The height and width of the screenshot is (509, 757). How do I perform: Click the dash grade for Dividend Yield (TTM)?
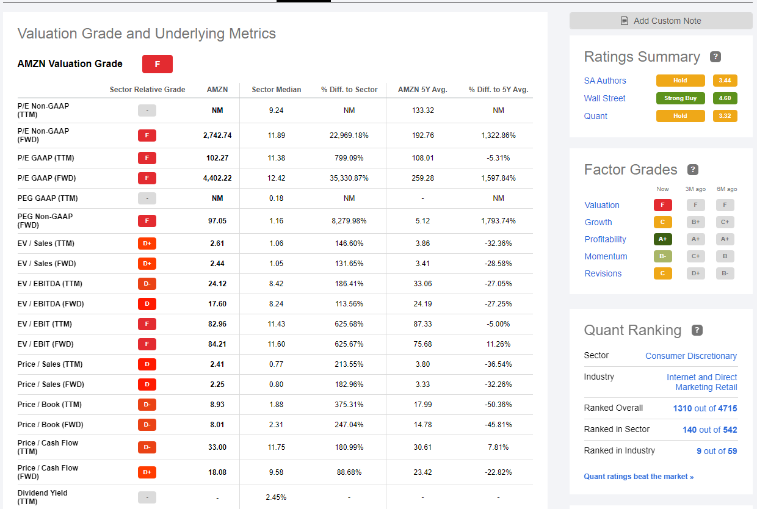click(x=147, y=497)
